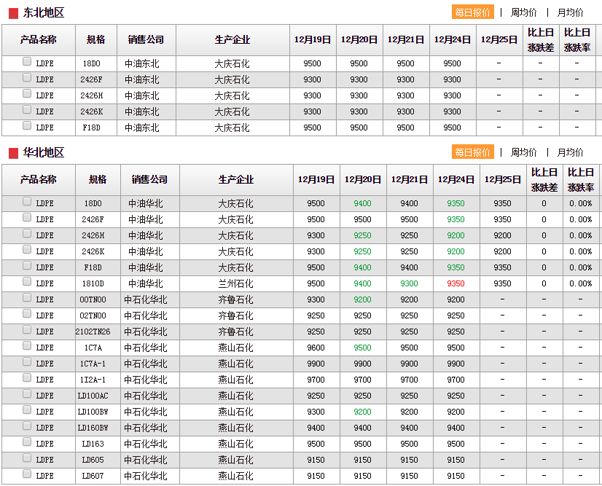Click 兰州石化 producer cell
Screen dimensions: 602x486
235,283
